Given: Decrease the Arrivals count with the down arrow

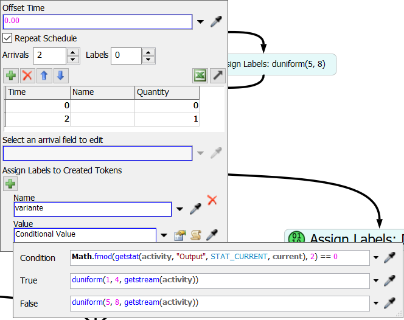Looking at the screenshot, I should tap(73, 60).
